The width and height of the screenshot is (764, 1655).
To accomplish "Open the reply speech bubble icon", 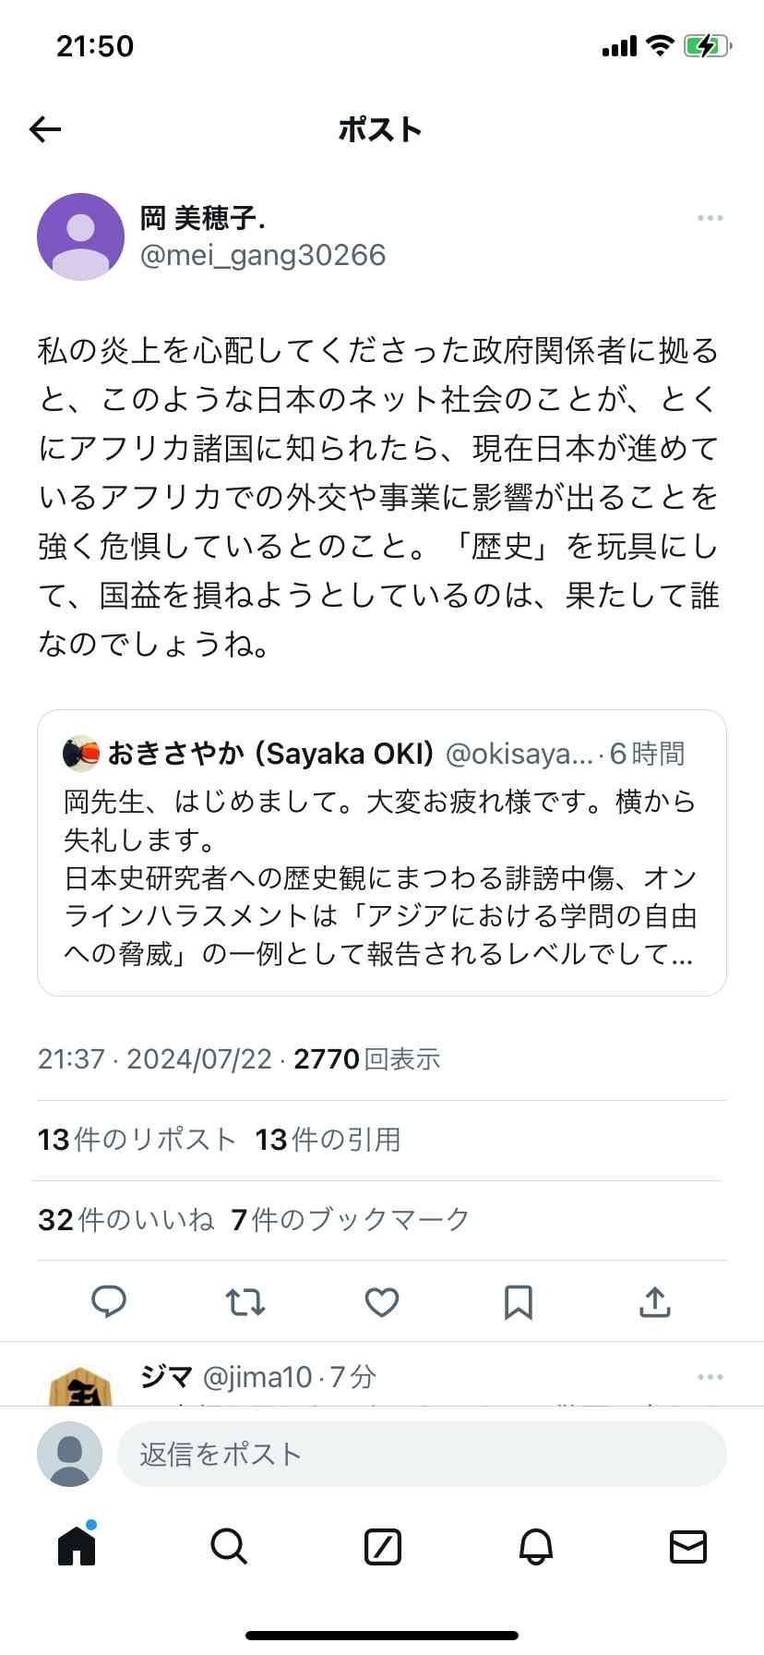I will [109, 1301].
